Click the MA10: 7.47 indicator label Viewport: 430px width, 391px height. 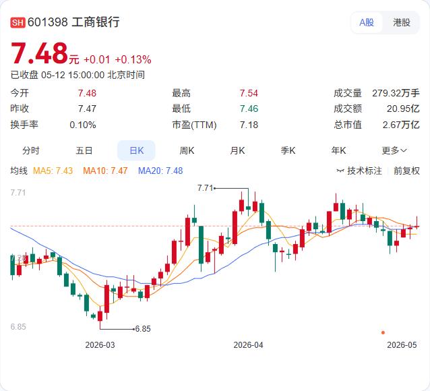pos(105,171)
